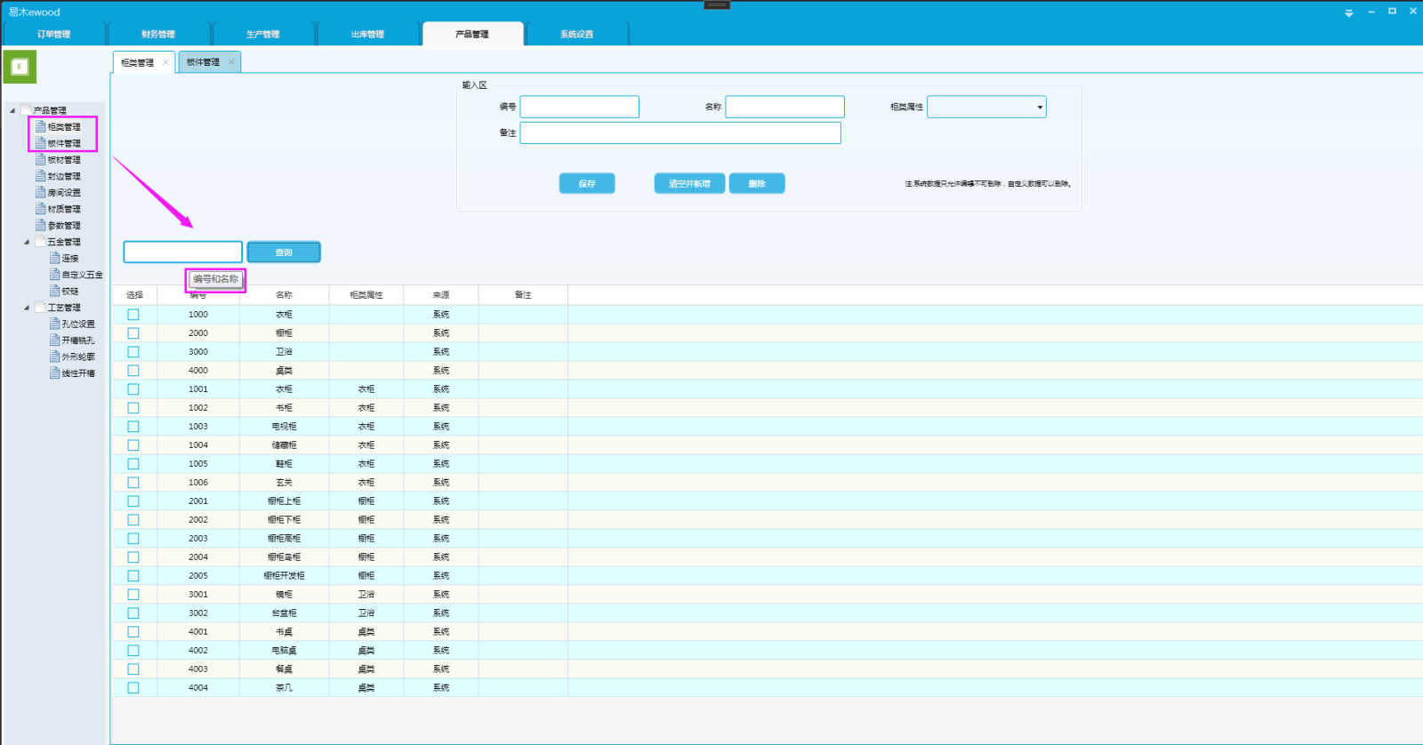Open 板材管理 page icon in tree
1423x745 pixels.
point(40,159)
